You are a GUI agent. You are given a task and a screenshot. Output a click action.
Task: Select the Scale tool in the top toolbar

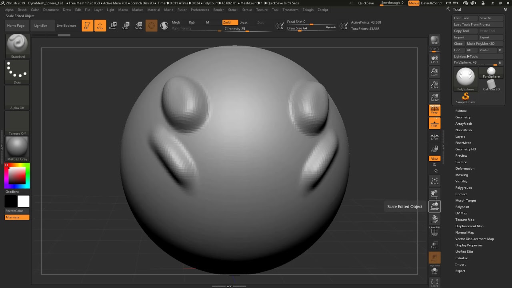[126, 25]
